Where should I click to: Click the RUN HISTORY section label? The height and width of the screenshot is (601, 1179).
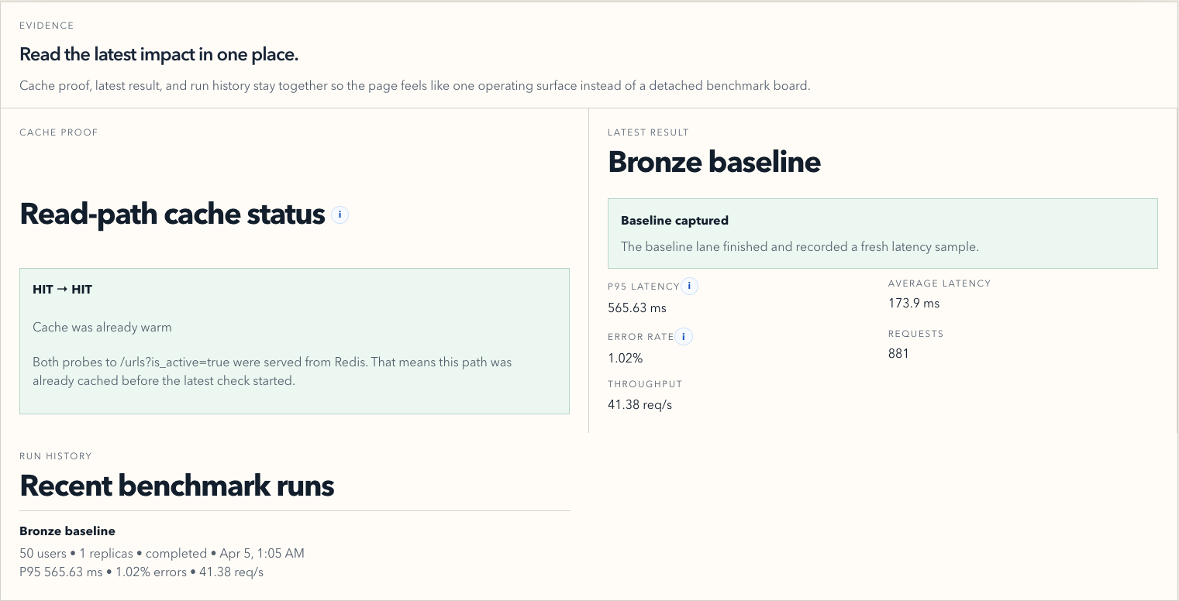56,456
